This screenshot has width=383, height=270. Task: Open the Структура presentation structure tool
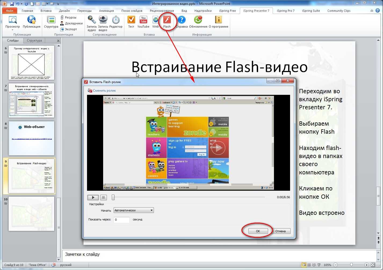[51, 22]
